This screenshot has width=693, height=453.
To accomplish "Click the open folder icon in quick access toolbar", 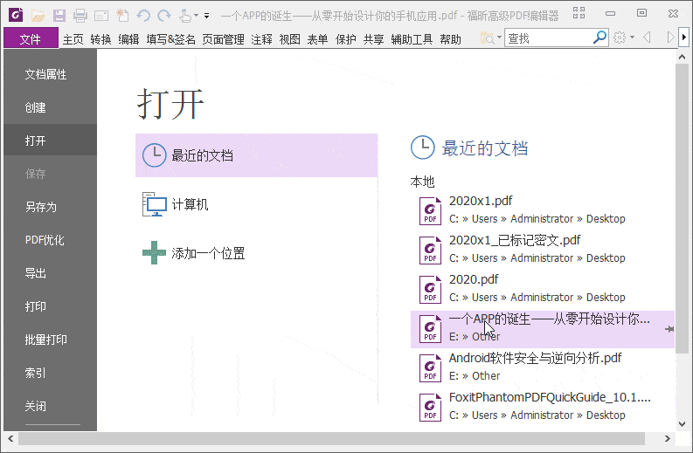I will (x=38, y=15).
